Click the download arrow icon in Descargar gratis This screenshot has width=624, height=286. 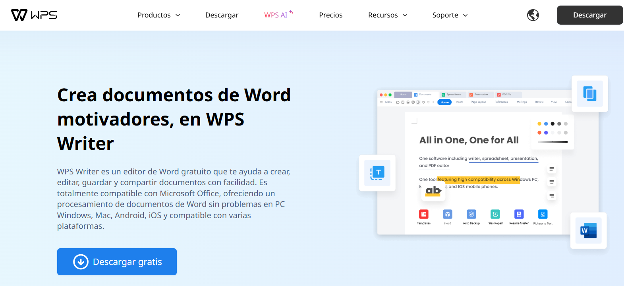coord(81,262)
